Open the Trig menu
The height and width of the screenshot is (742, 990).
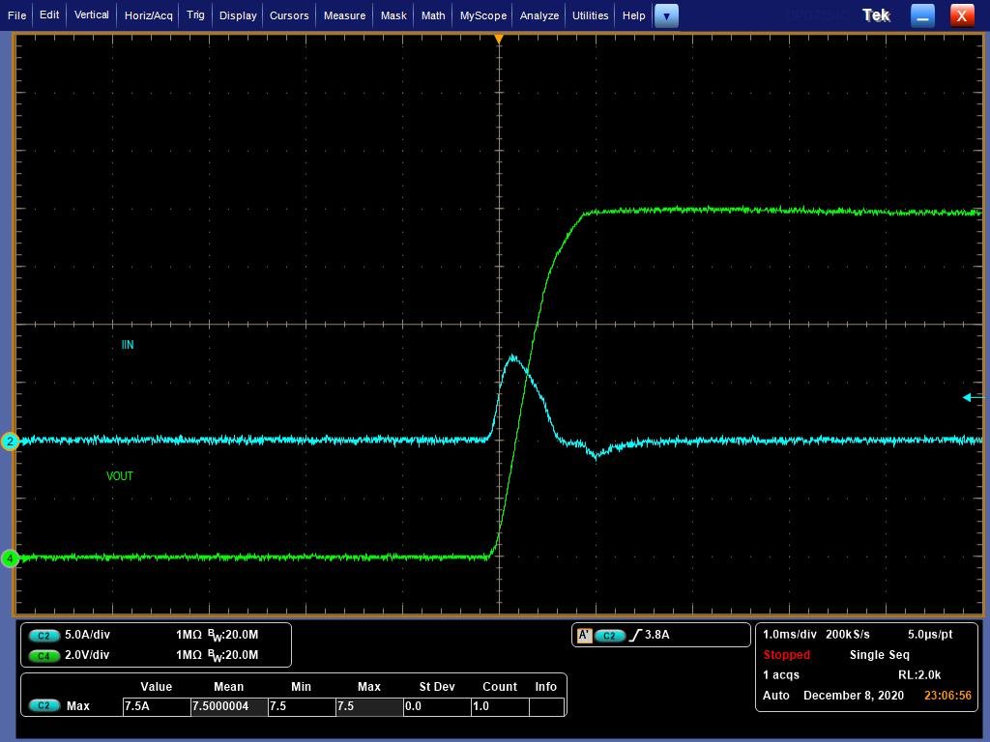pos(195,15)
